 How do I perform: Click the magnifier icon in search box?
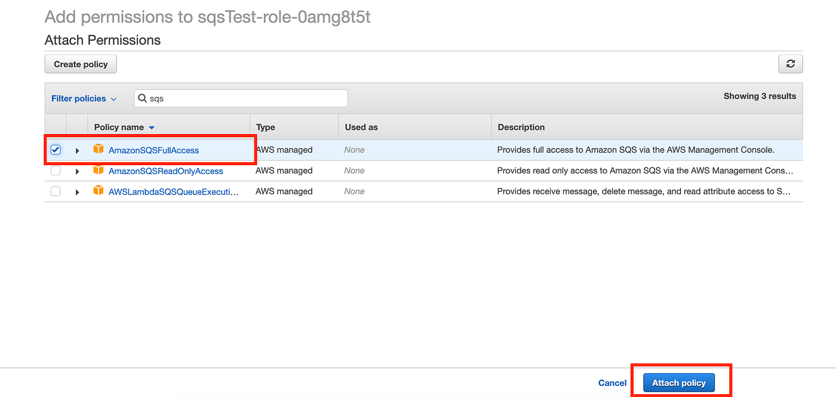pos(143,98)
